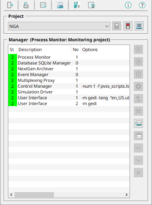Click the insert manager button
The image size is (152, 205).
pos(138,123)
